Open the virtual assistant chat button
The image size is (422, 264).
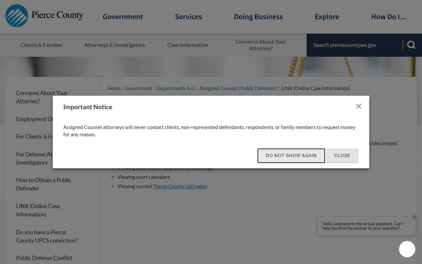pyautogui.click(x=407, y=249)
